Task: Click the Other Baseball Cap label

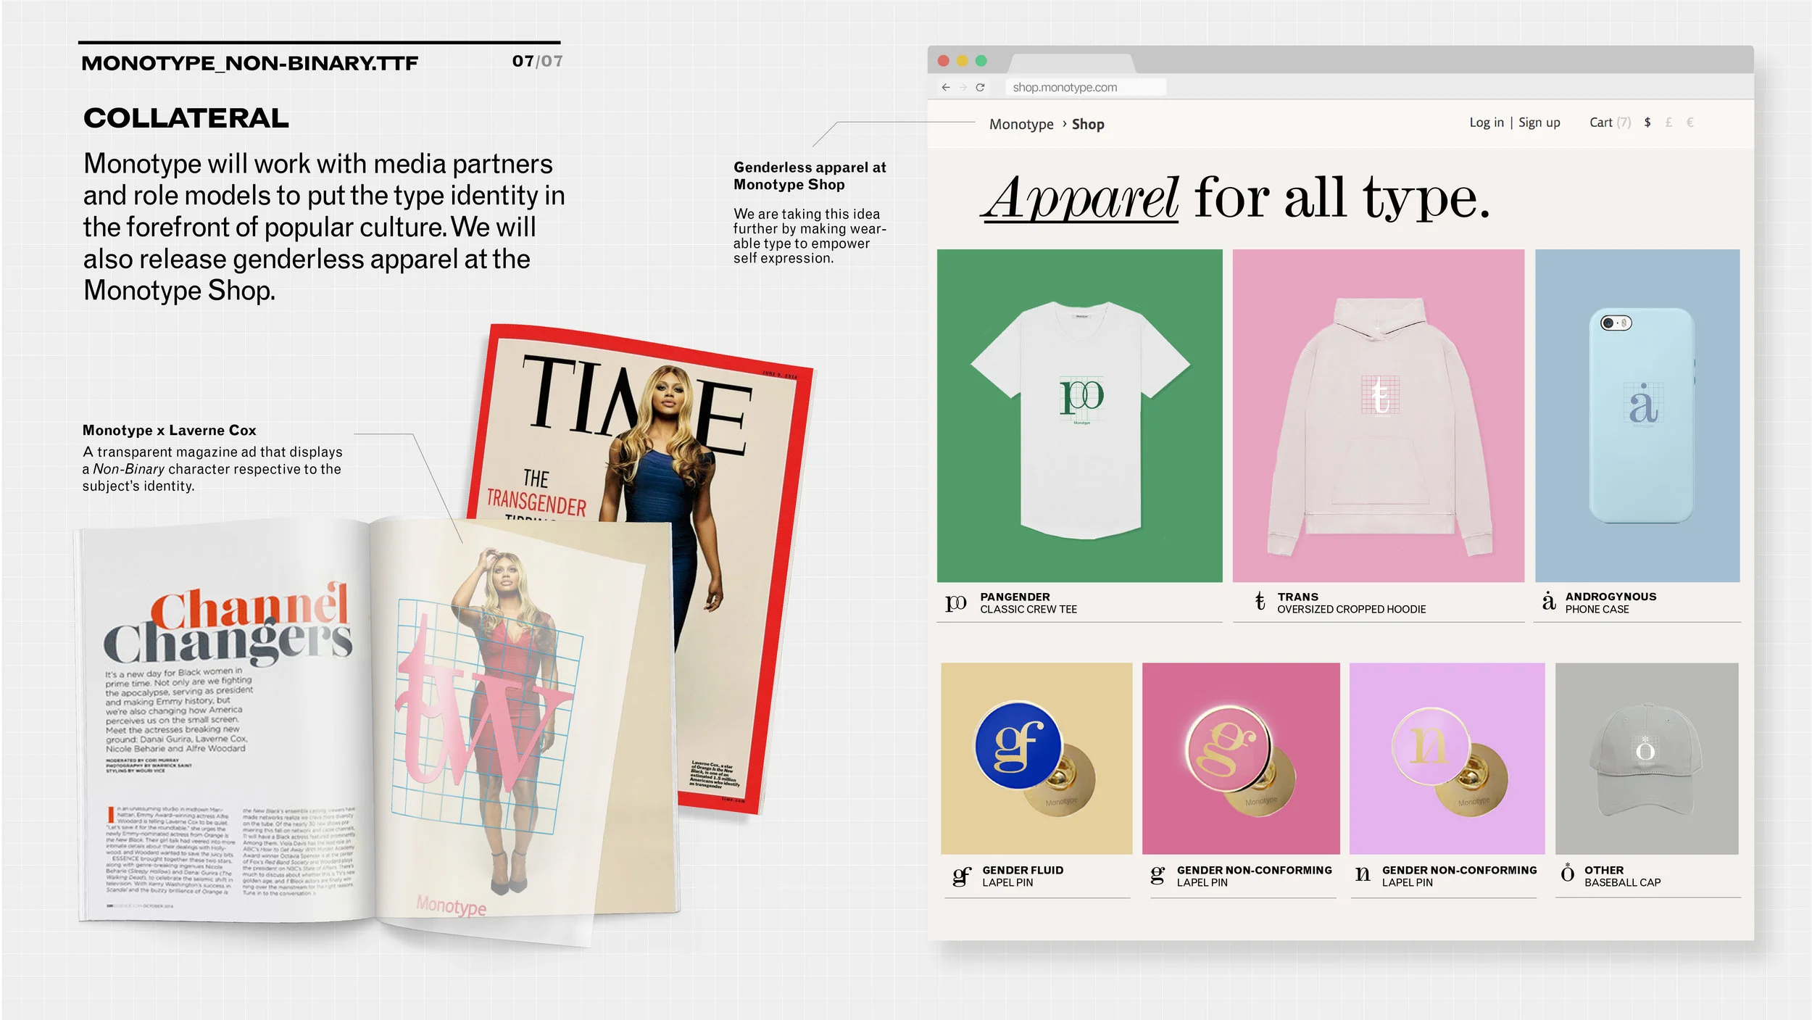Action: [1622, 876]
